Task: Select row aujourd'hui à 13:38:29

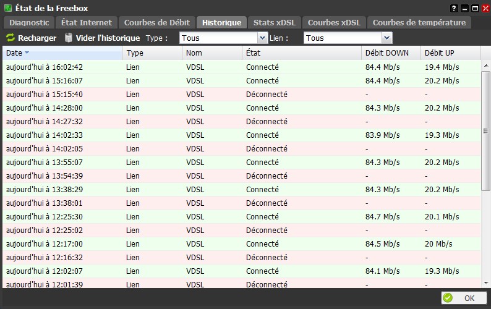Action: click(x=241, y=190)
